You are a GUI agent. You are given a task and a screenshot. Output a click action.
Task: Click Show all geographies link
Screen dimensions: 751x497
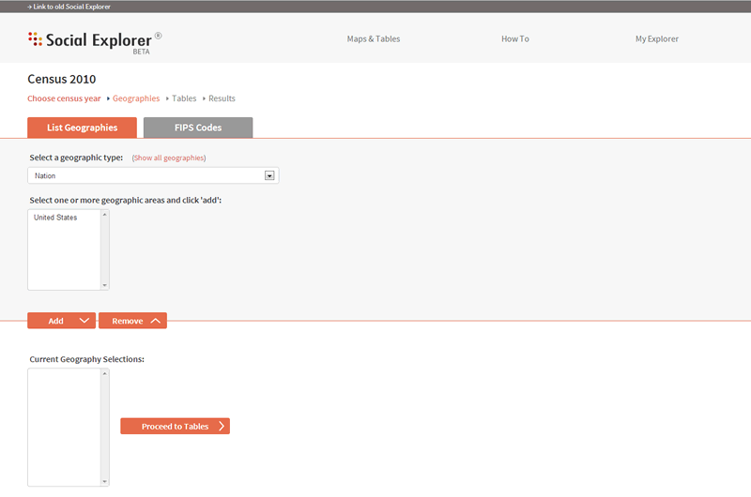(169, 158)
